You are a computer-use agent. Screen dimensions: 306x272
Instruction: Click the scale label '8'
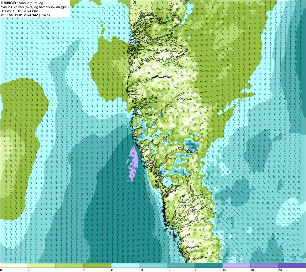[x=112, y=270]
